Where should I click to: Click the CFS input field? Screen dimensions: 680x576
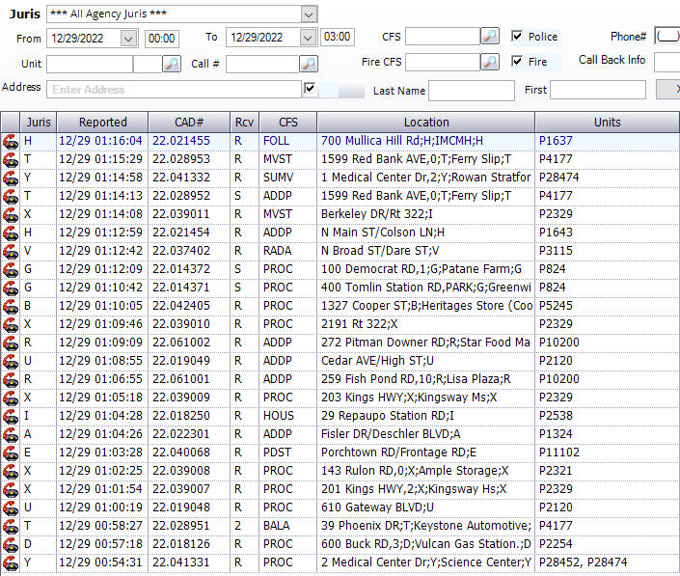(443, 37)
